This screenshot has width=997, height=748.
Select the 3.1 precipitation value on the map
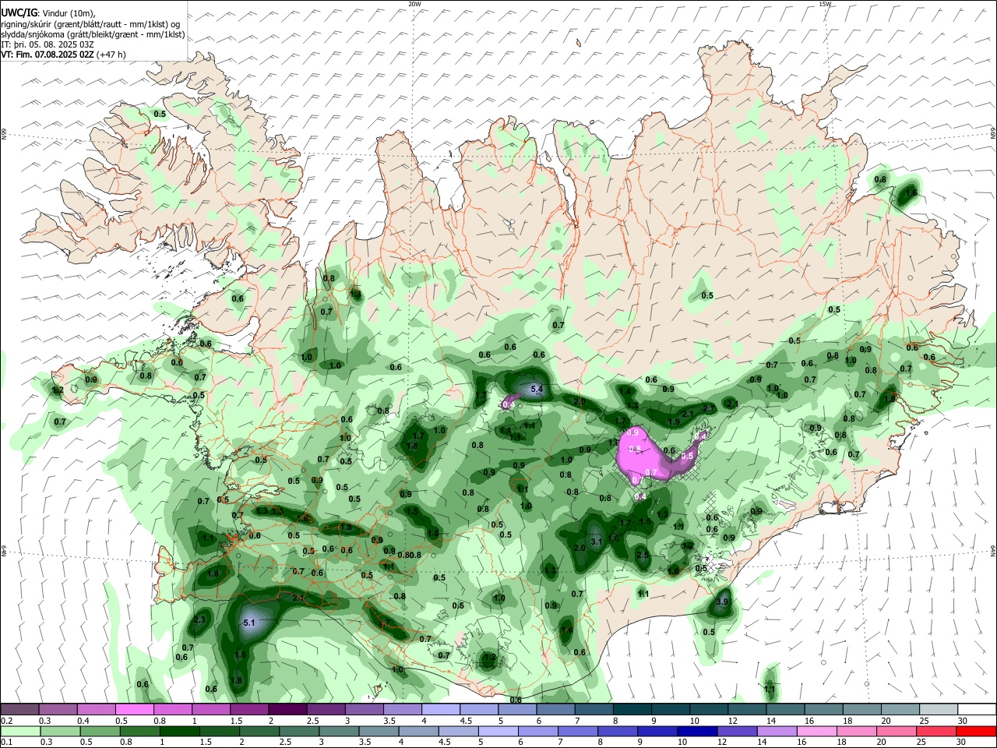click(597, 541)
